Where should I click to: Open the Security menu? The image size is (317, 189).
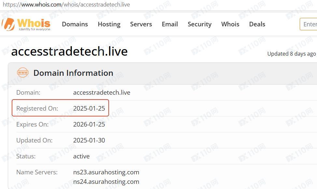click(200, 24)
